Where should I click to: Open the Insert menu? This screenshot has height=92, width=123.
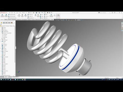pos(17,13)
